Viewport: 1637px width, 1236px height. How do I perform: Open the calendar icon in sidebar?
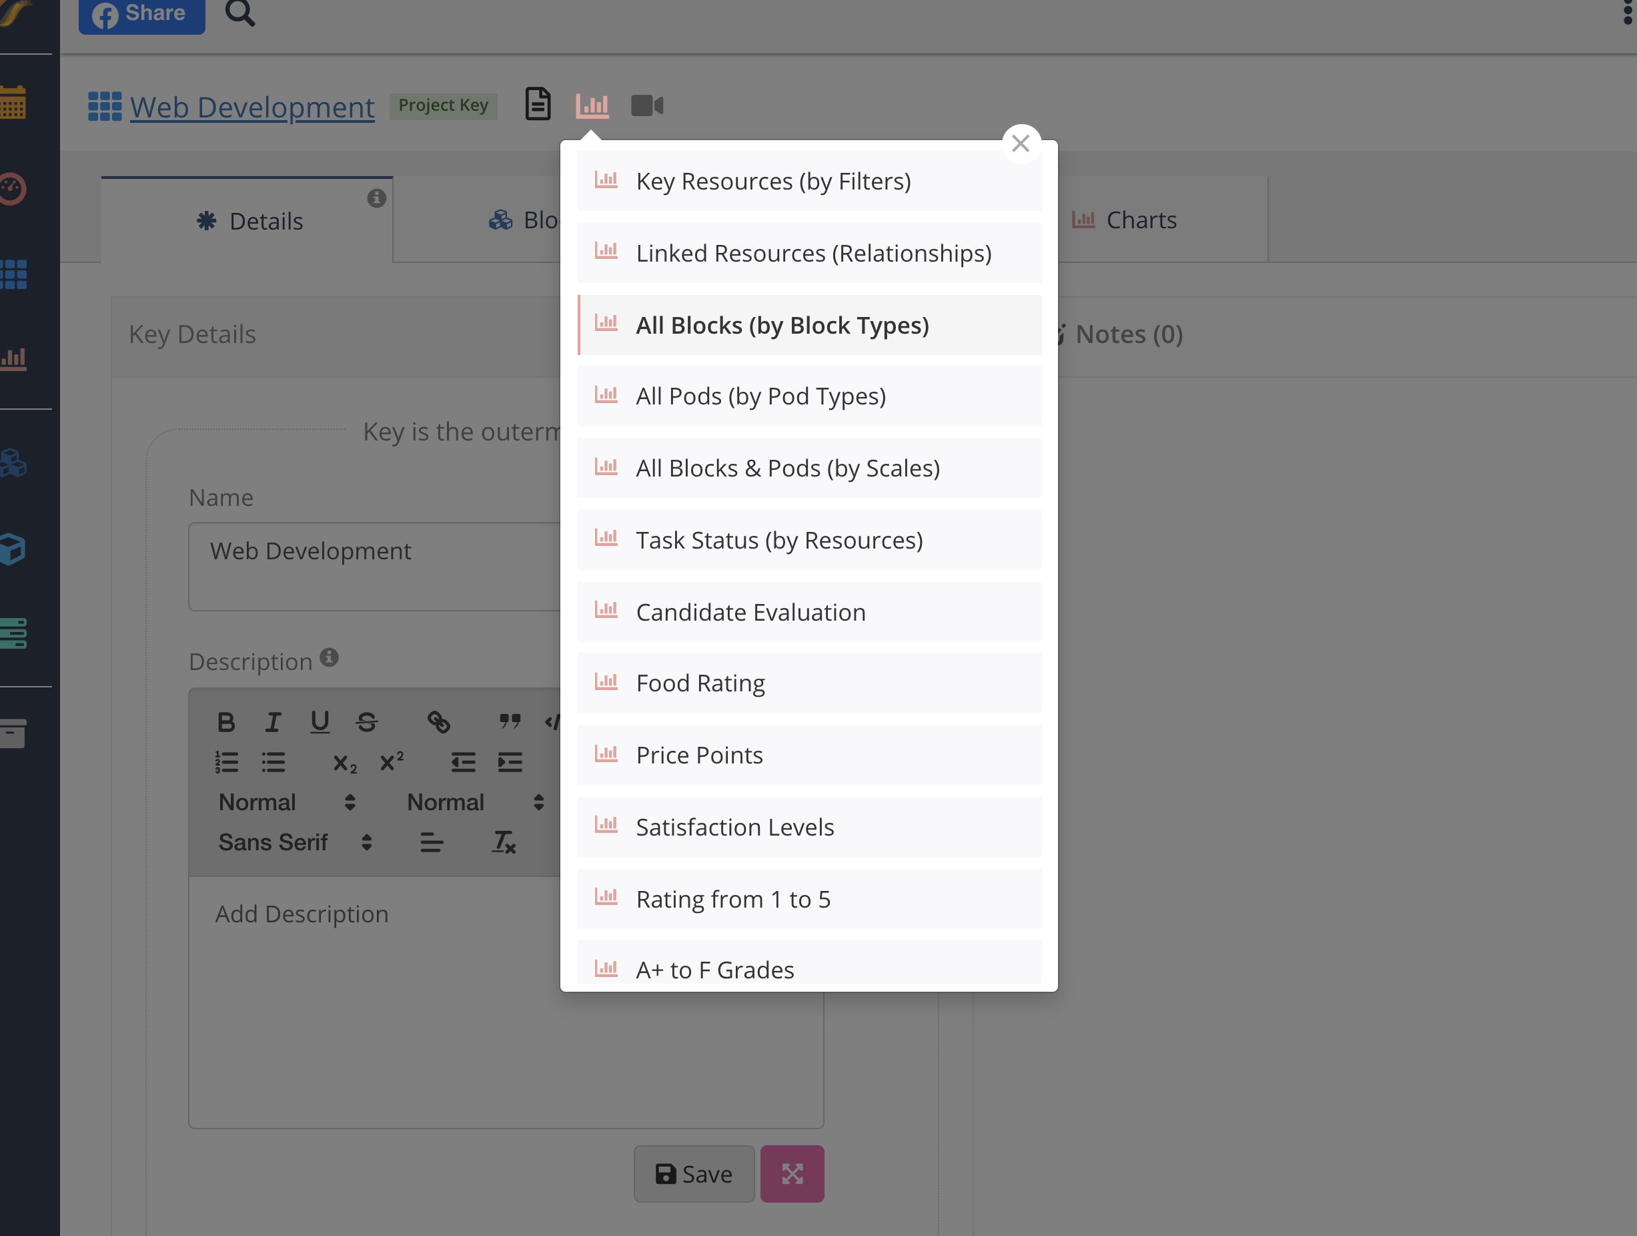(13, 103)
